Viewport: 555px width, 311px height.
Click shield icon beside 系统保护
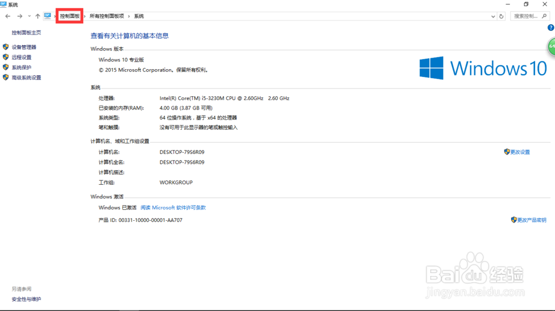tap(6, 67)
